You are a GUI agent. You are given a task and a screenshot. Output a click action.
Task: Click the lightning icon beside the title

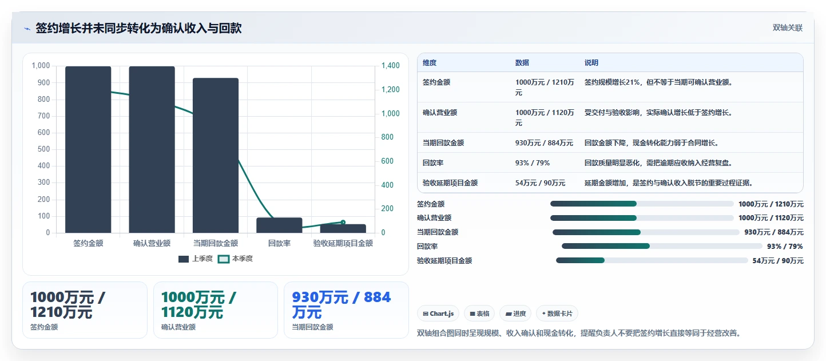pos(27,29)
